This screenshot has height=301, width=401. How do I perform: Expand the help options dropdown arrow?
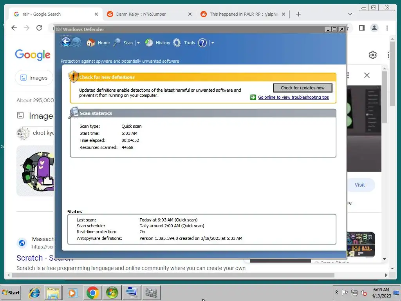pos(213,43)
